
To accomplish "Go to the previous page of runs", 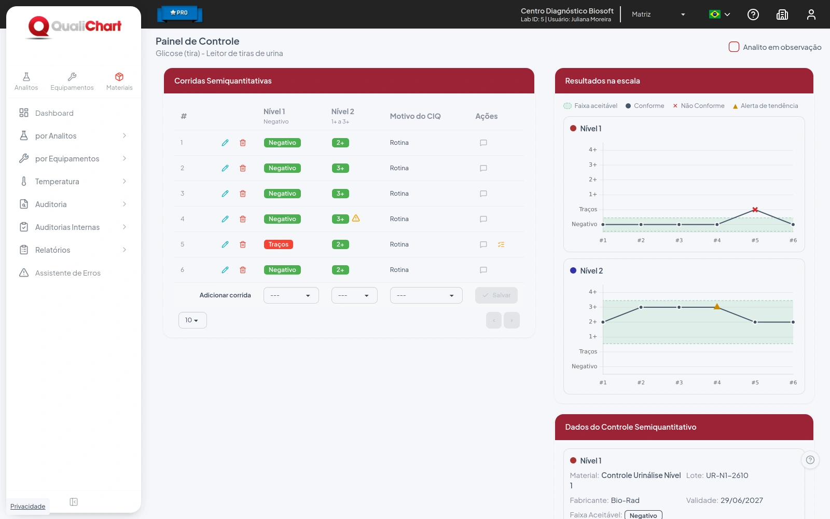I will click(x=494, y=320).
